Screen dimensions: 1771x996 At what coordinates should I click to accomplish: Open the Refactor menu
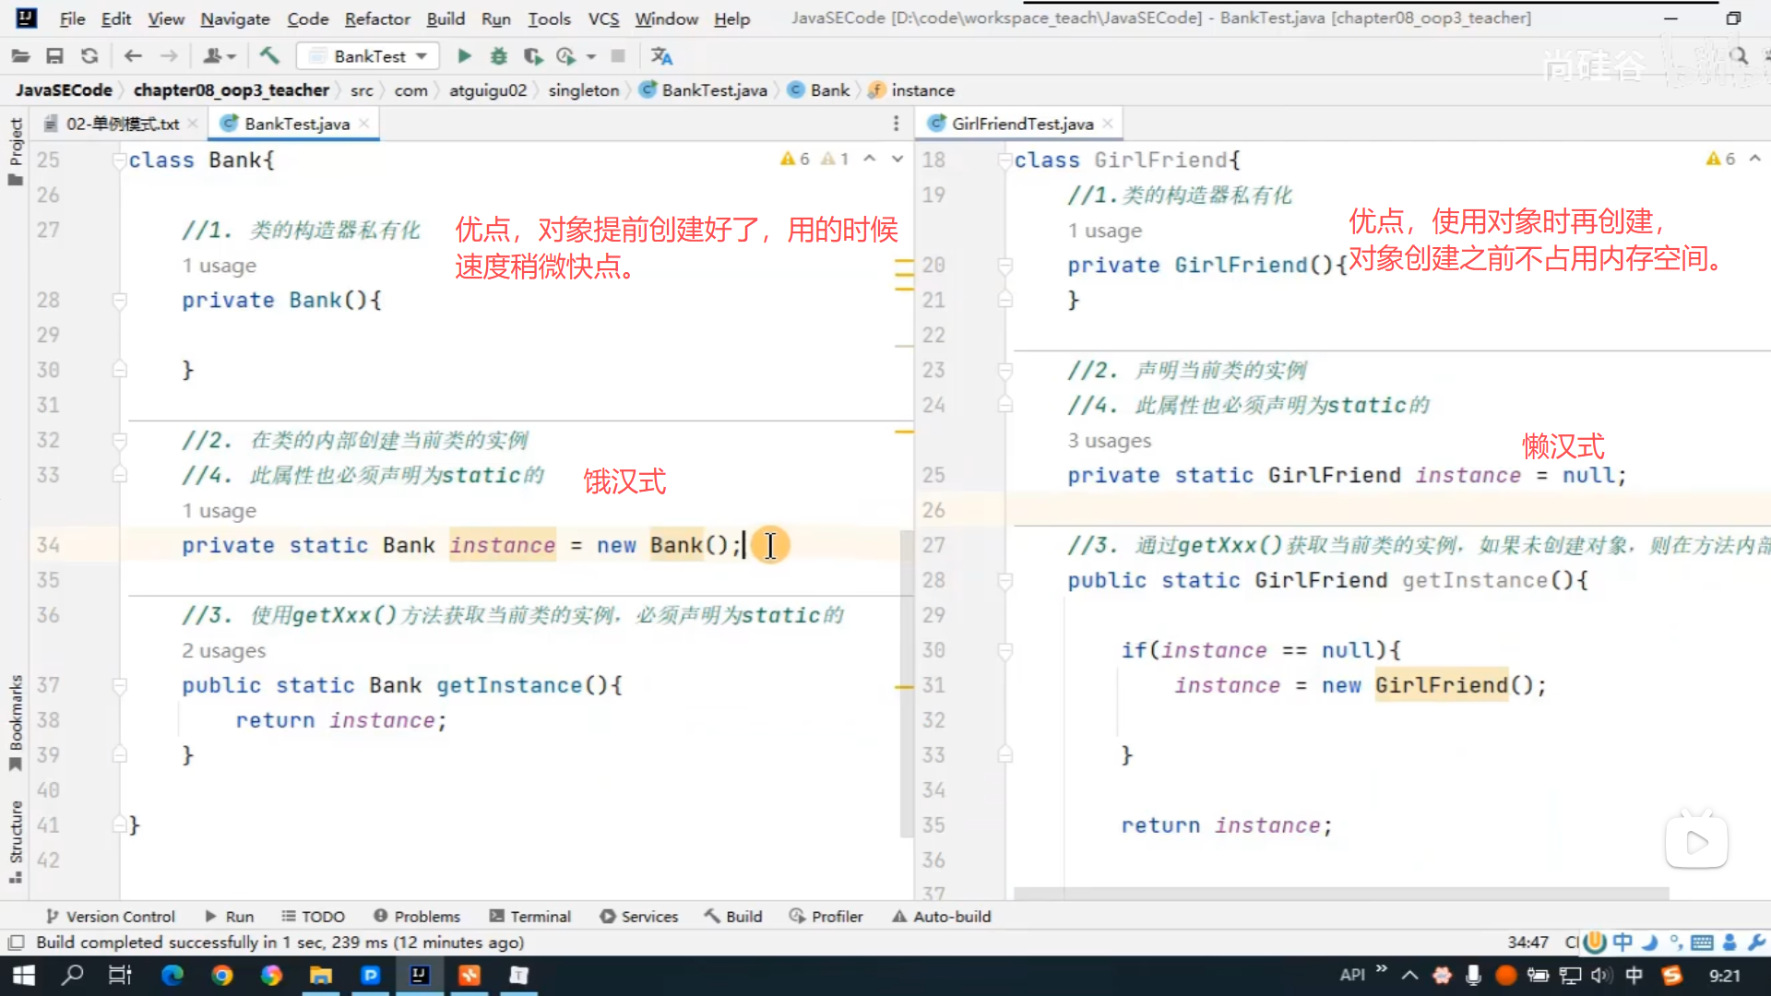pos(376,18)
